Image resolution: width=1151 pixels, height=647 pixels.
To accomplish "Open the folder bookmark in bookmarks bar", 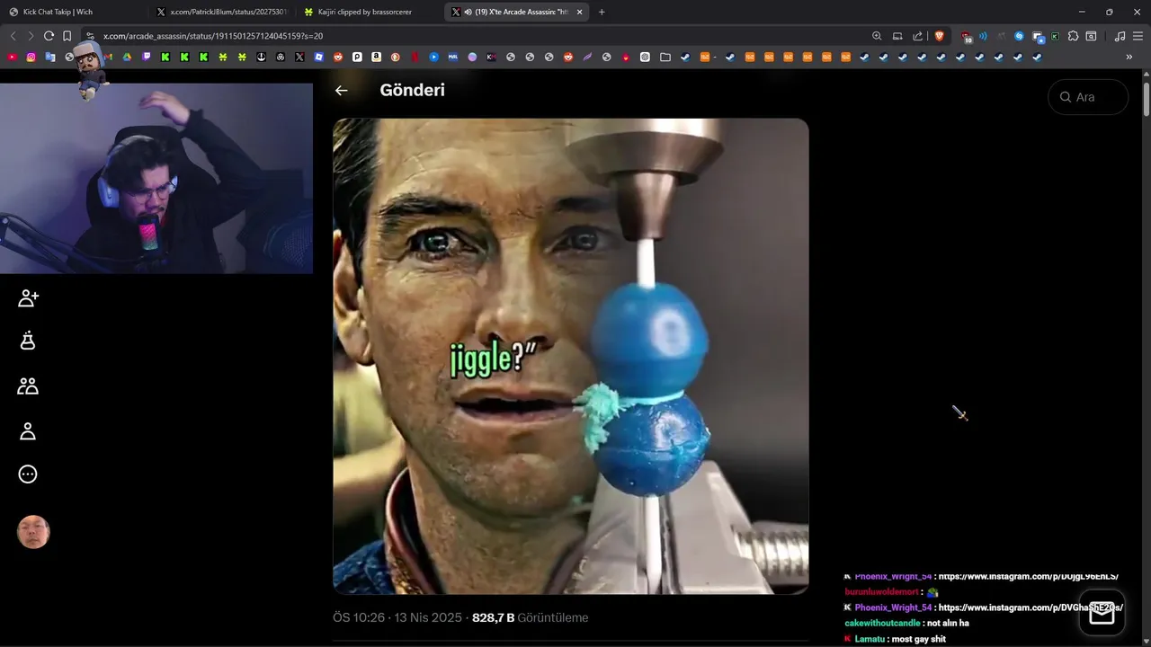I will [665, 57].
